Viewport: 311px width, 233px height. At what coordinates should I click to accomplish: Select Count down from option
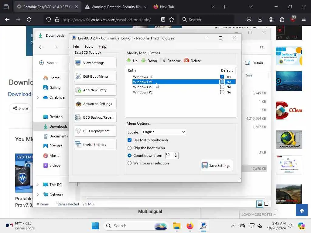tap(129, 156)
